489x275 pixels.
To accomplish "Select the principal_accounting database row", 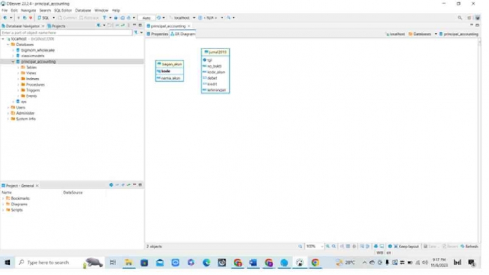I will 72,62.
